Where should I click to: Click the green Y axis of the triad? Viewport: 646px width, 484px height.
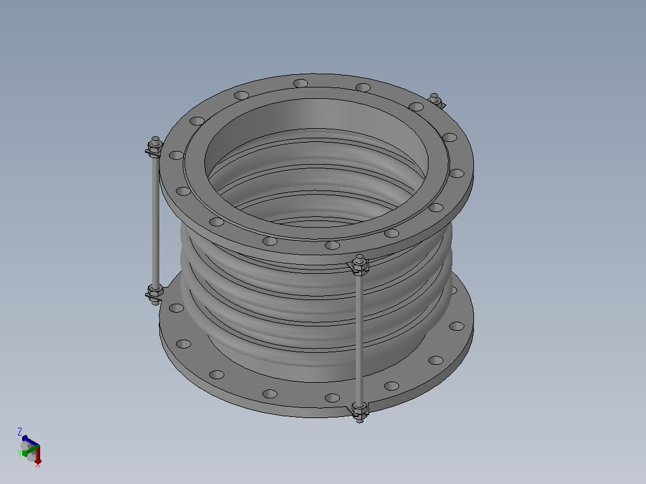(x=30, y=450)
